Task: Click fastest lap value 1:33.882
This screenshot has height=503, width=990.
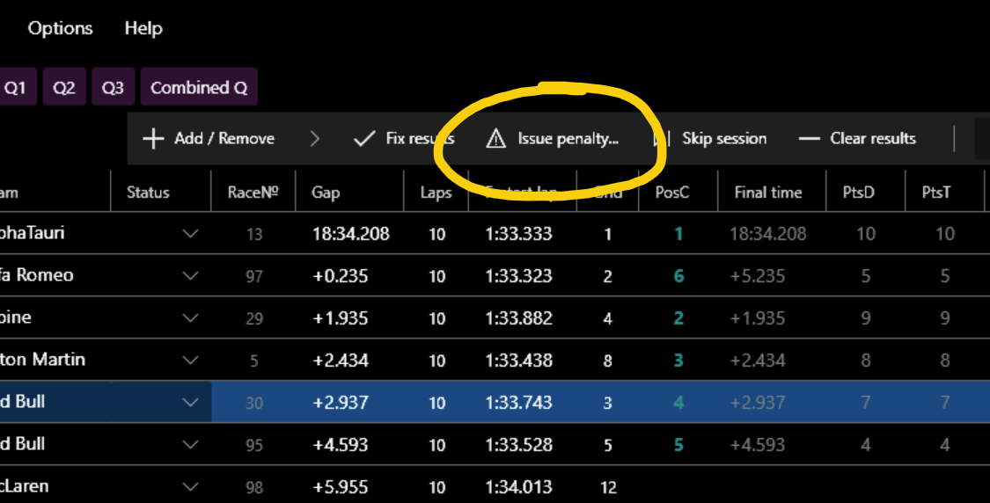Action: tap(518, 318)
